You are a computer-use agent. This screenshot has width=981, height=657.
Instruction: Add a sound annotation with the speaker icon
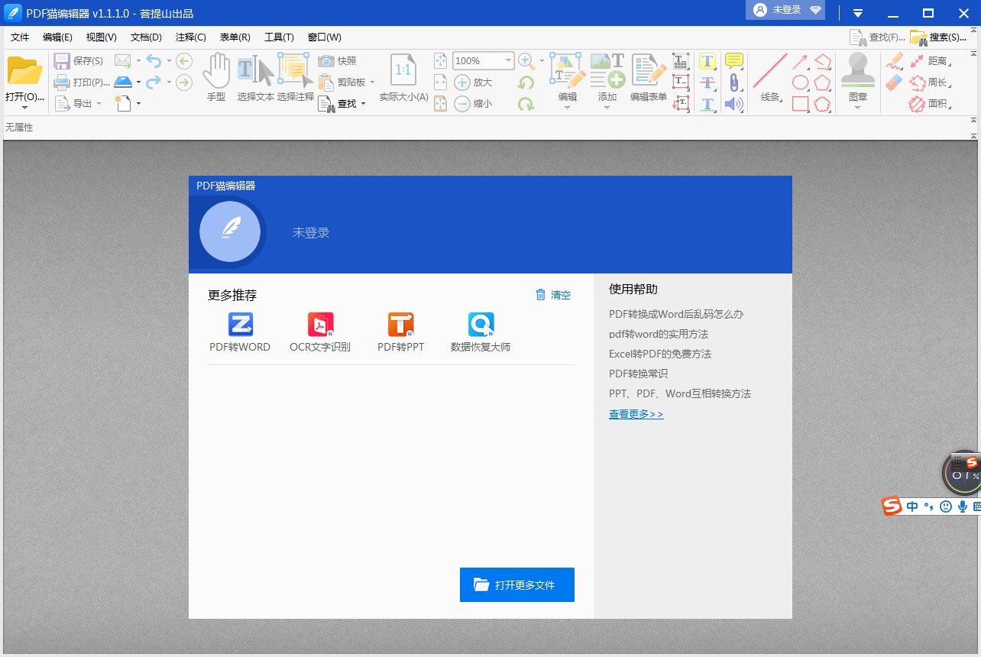pos(733,104)
